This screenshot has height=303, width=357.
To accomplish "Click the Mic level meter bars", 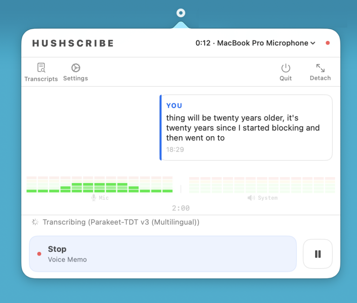I will (x=99, y=184).
